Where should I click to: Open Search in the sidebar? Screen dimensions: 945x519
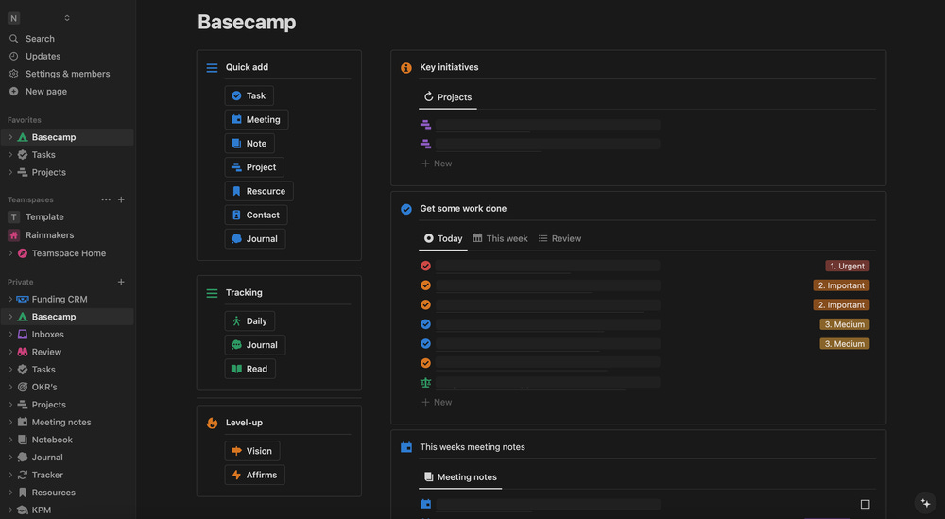pyautogui.click(x=40, y=39)
